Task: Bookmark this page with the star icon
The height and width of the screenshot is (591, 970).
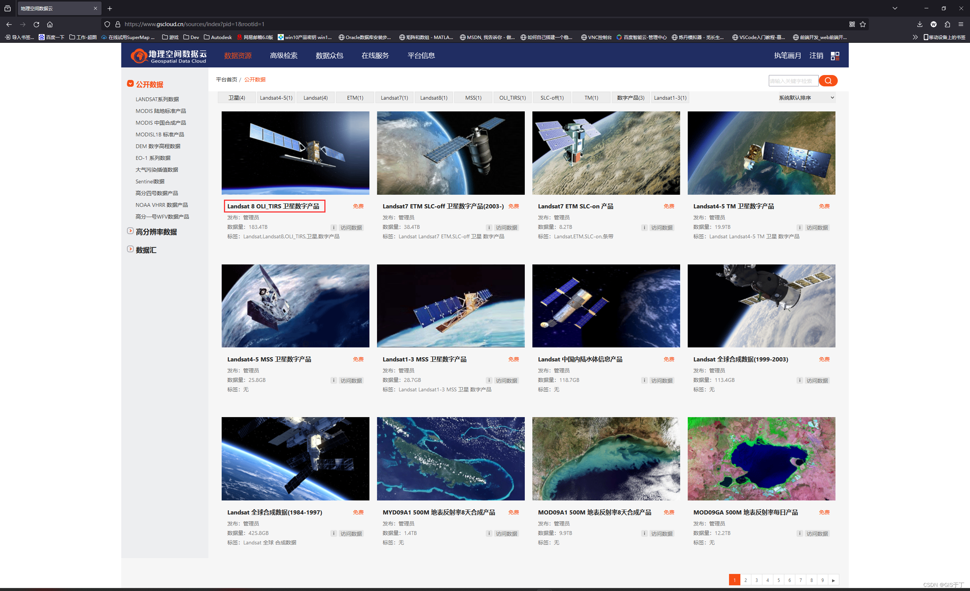Action: (862, 24)
